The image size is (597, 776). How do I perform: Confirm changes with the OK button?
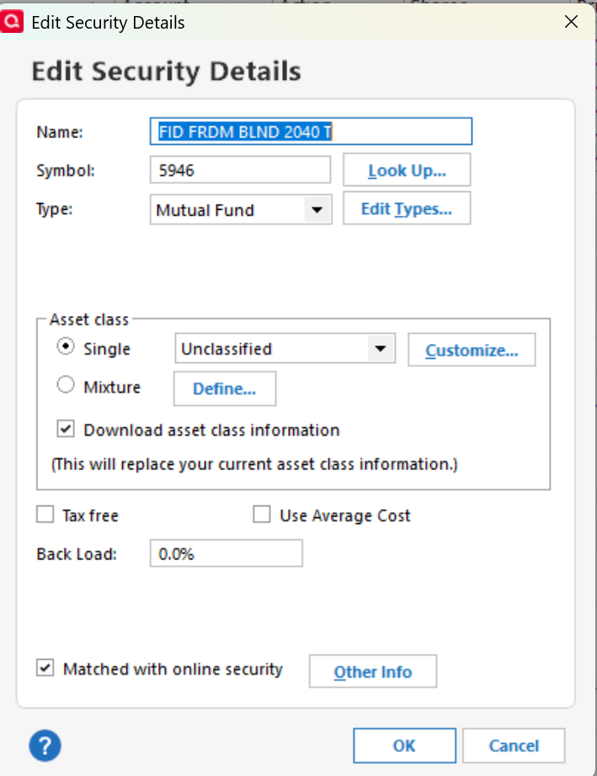coord(404,746)
